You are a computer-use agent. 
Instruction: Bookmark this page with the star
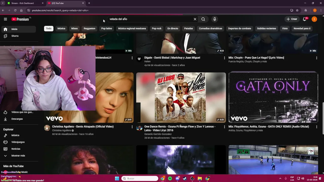pos(297,10)
